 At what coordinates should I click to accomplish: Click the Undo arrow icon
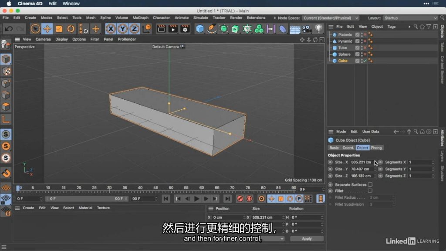coord(9,29)
